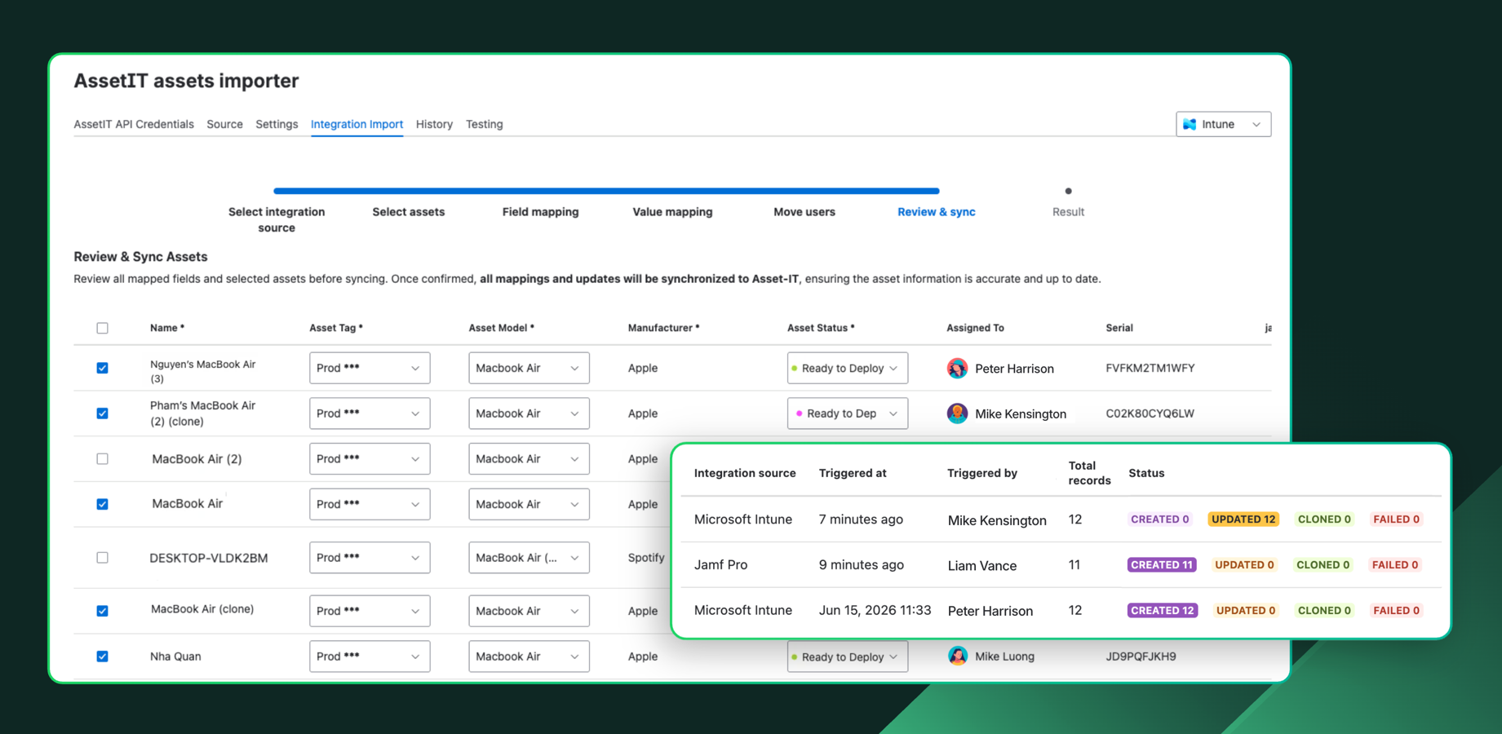Go to the Select assets step
1502x734 pixels.
(x=409, y=212)
